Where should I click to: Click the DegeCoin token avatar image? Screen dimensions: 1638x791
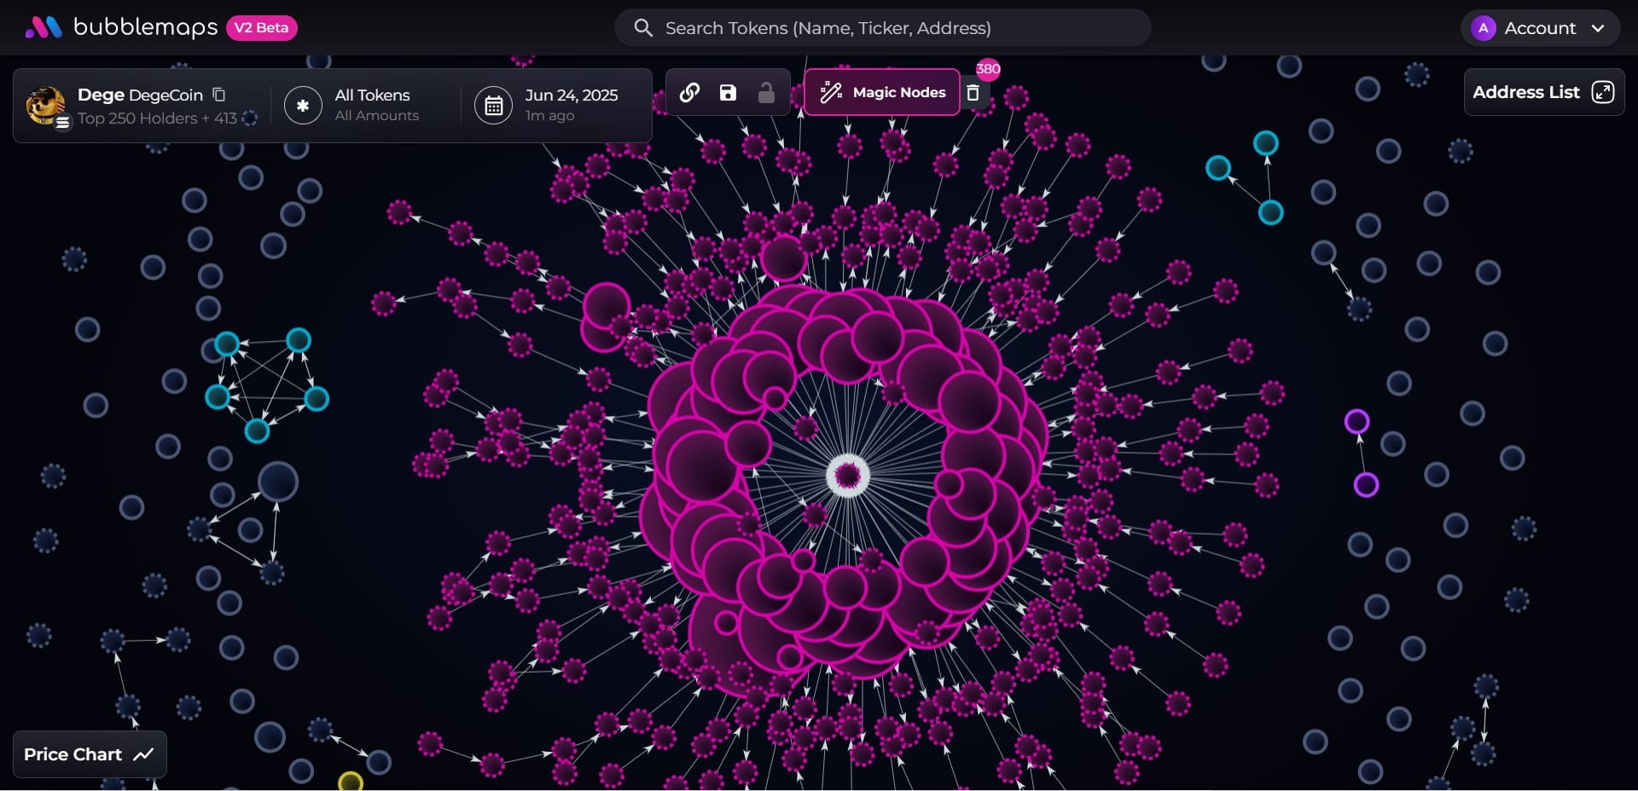[46, 106]
